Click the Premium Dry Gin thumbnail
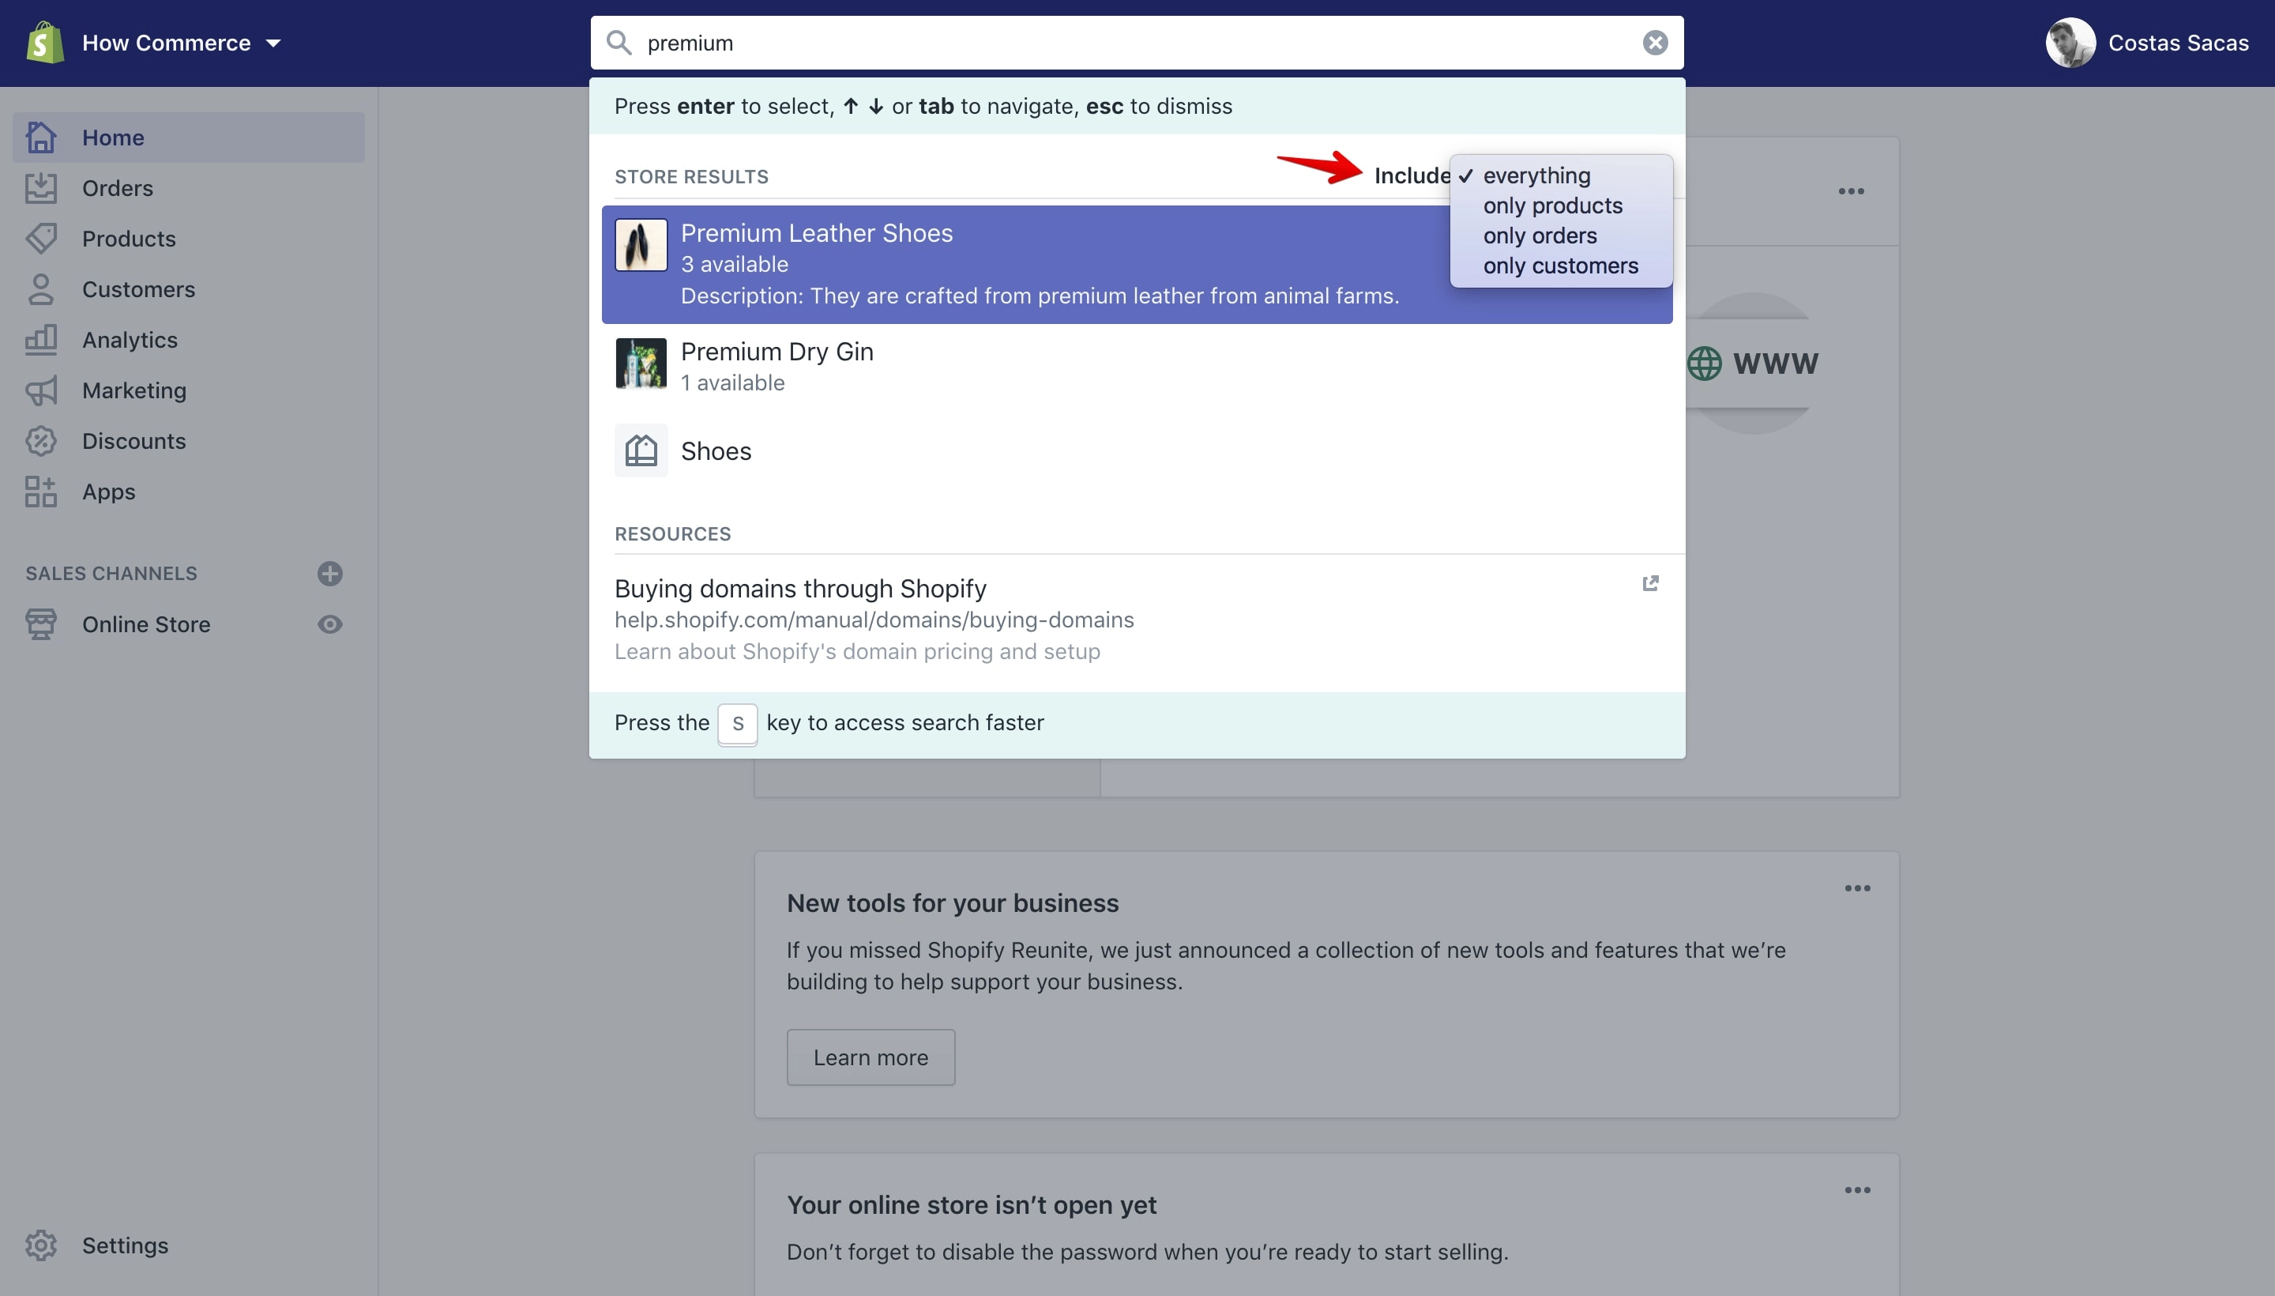The image size is (2275, 1296). 641,364
